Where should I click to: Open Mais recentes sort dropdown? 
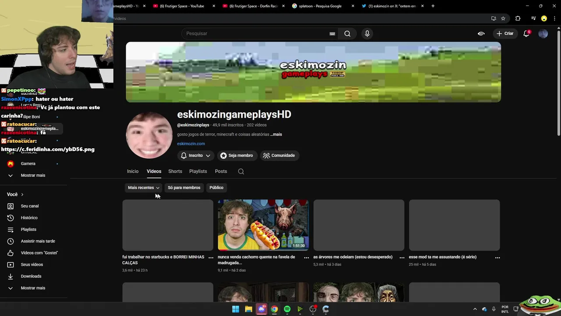pyautogui.click(x=143, y=187)
